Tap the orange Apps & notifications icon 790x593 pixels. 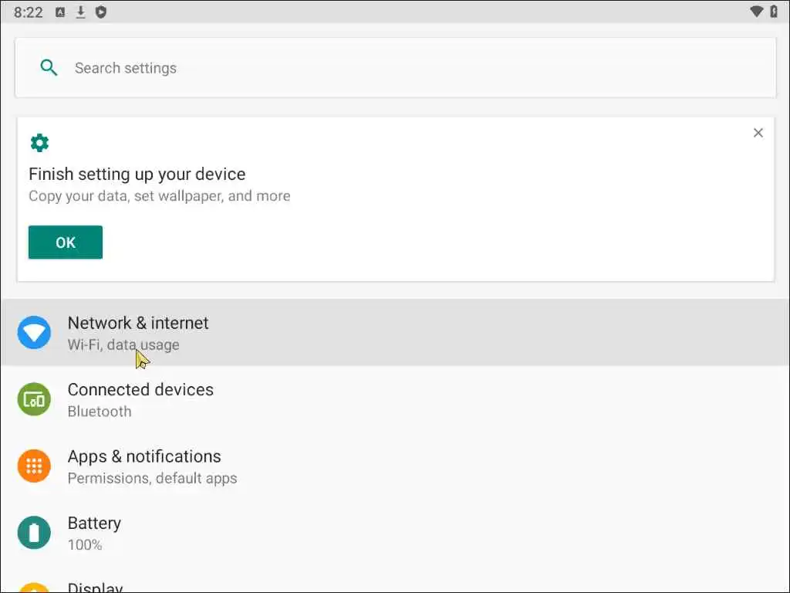(34, 466)
